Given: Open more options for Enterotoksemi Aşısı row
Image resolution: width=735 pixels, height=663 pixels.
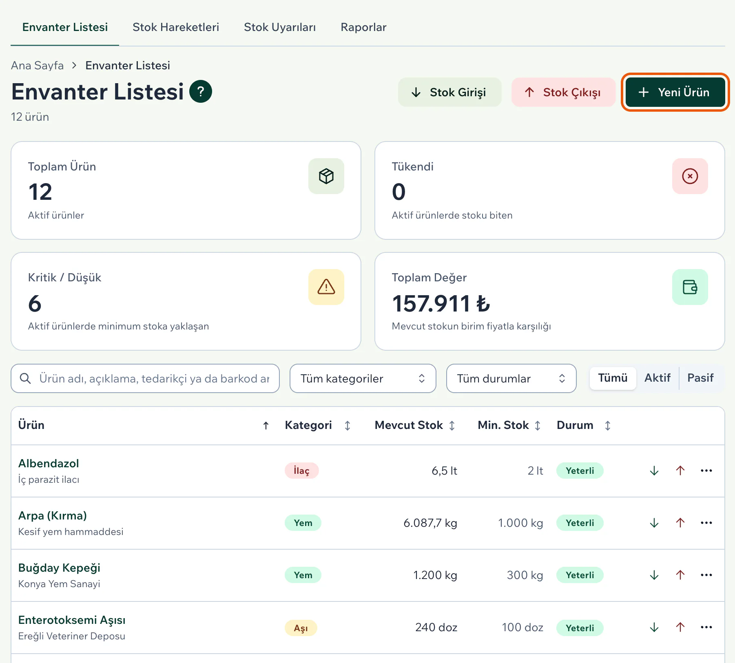Looking at the screenshot, I should (706, 628).
